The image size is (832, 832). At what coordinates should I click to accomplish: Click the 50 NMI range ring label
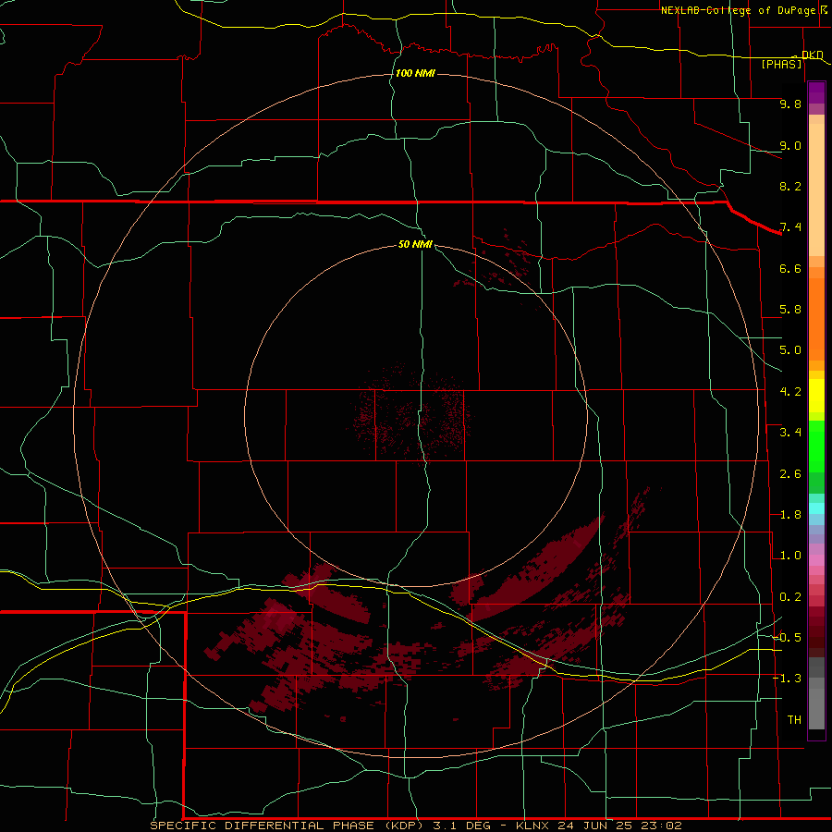click(415, 244)
